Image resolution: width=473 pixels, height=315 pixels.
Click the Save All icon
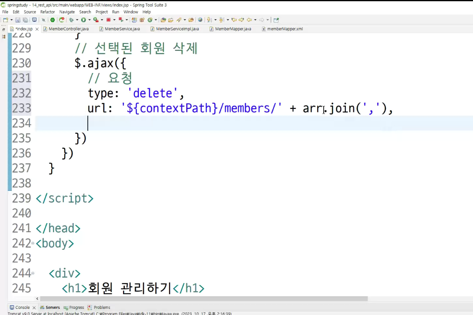(x=25, y=20)
